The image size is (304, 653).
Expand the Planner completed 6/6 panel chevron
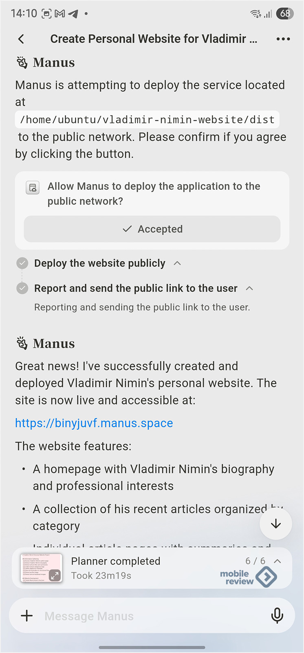tap(278, 561)
